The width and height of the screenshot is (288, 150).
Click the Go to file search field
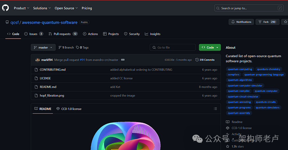[x=172, y=48]
